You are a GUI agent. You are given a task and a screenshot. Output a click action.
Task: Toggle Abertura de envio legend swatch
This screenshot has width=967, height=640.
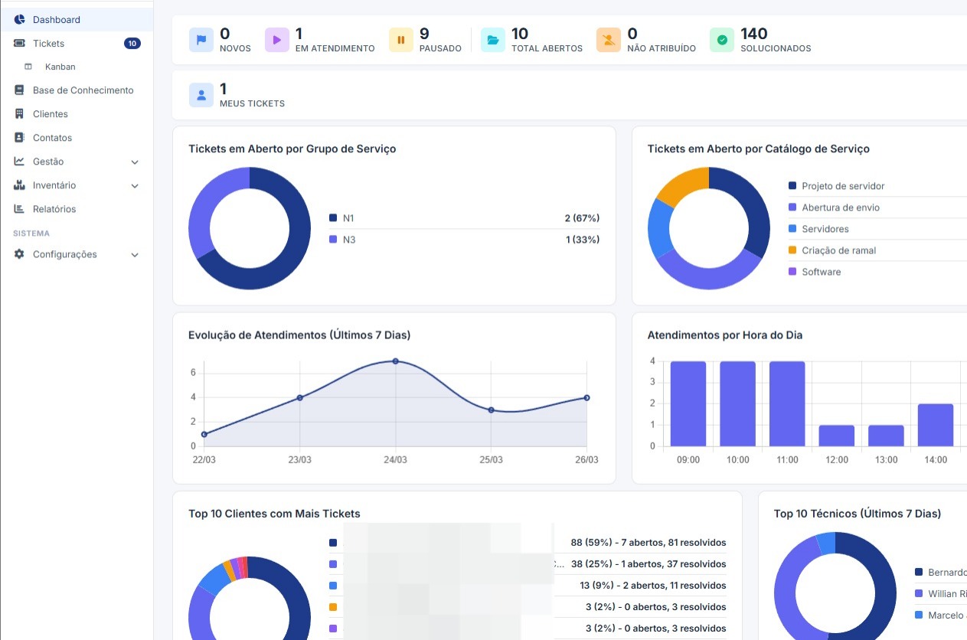point(792,207)
